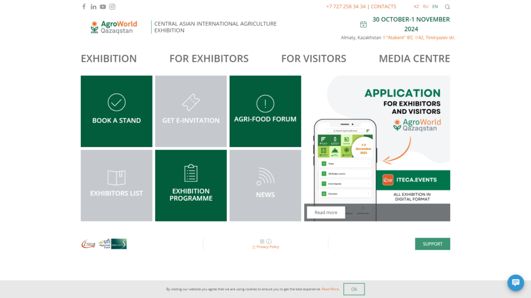Viewport: 531px width, 298px height.
Task: Open cookie notice Read More link
Action: pyautogui.click(x=330, y=289)
